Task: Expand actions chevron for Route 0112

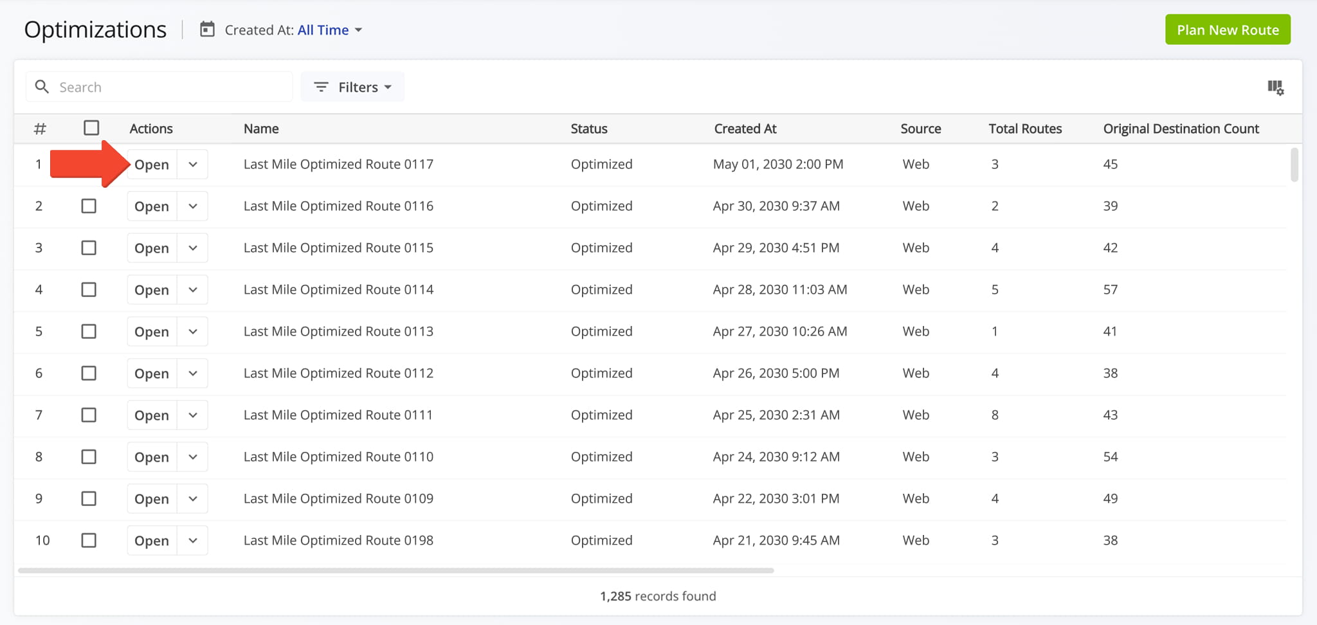Action: (193, 373)
